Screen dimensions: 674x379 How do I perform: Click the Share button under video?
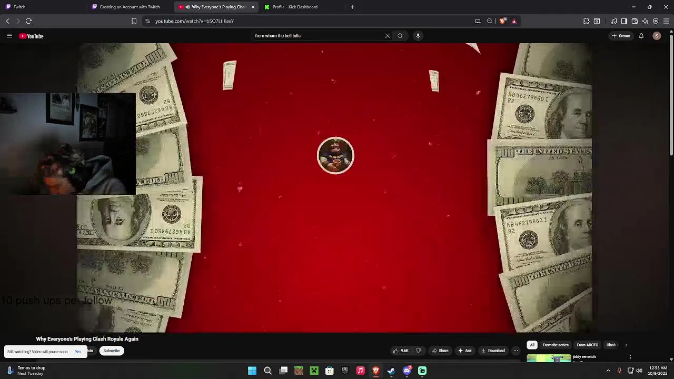(440, 351)
